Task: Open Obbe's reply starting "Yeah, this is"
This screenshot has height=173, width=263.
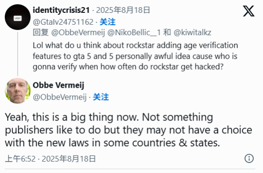Action: 129,130
